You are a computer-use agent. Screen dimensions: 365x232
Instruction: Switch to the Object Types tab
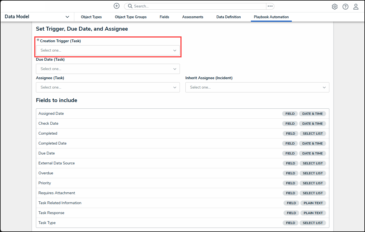tap(91, 17)
